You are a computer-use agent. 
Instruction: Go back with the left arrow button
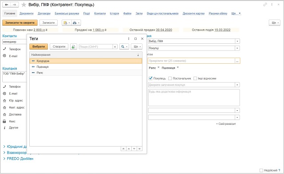(x=7, y=5)
